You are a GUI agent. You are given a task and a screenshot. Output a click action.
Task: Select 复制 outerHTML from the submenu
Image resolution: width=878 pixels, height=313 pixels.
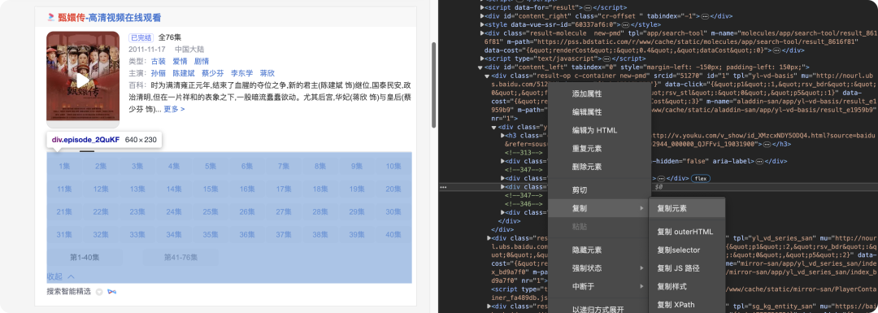(686, 232)
